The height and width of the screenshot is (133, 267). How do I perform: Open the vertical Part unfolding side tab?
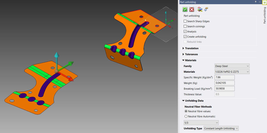click(x=265, y=15)
